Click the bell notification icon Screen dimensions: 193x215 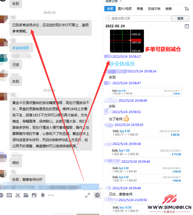(x=42, y=195)
